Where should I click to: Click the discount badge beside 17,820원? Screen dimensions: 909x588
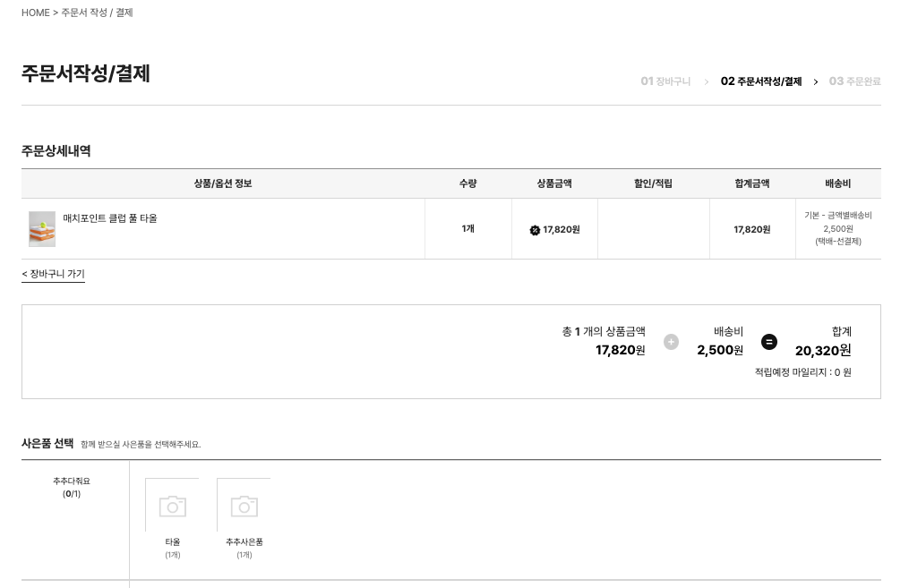coord(535,230)
